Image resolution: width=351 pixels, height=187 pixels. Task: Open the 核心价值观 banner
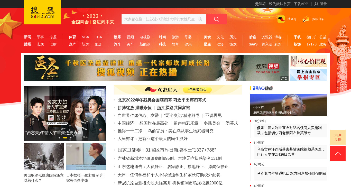click(309, 61)
